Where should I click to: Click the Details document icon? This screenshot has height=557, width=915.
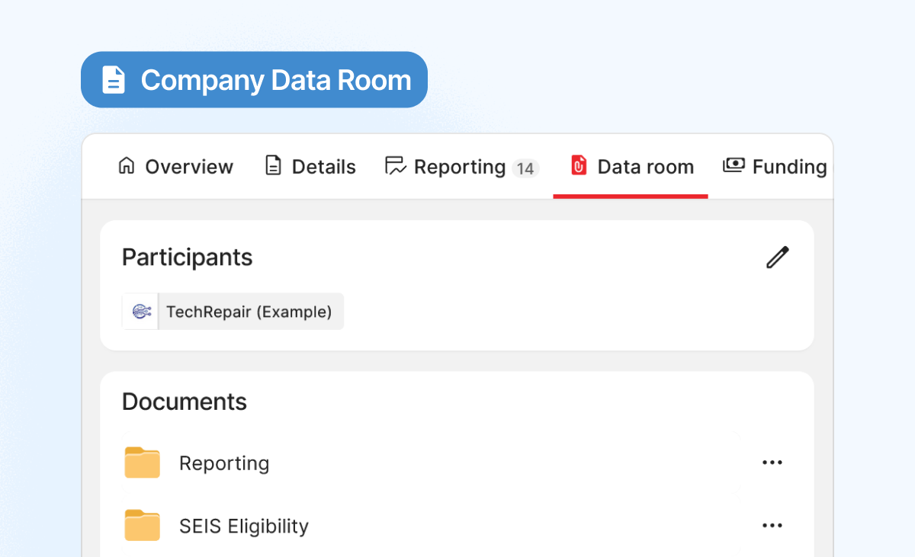(x=273, y=166)
